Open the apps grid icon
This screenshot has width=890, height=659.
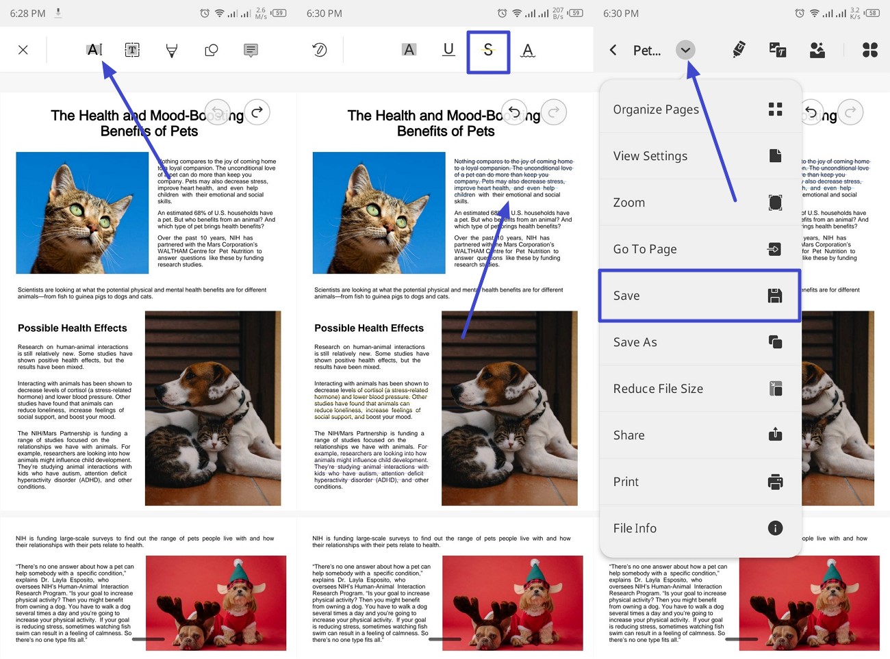(869, 49)
